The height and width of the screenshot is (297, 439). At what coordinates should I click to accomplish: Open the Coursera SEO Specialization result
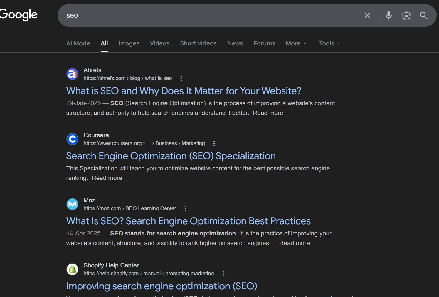coord(171,156)
